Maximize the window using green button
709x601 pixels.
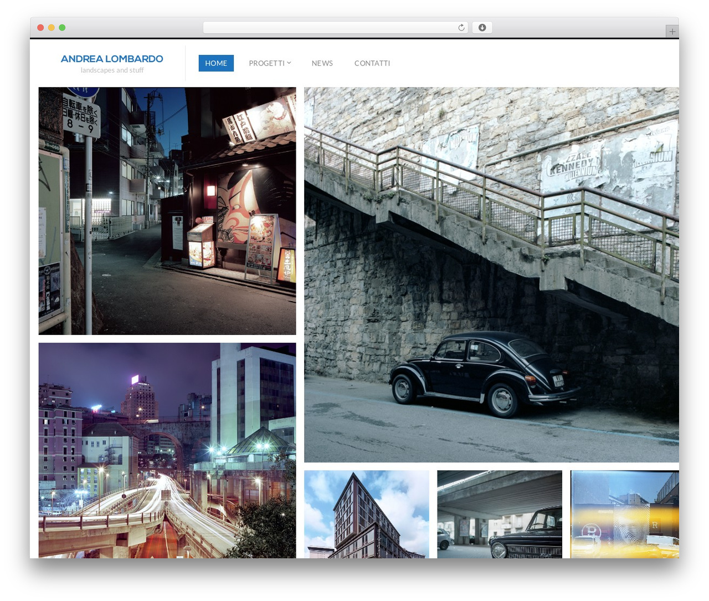point(62,28)
